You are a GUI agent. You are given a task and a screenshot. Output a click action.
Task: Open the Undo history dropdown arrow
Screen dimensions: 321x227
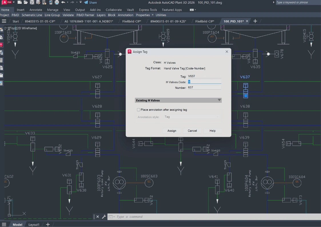(x=67, y=3)
